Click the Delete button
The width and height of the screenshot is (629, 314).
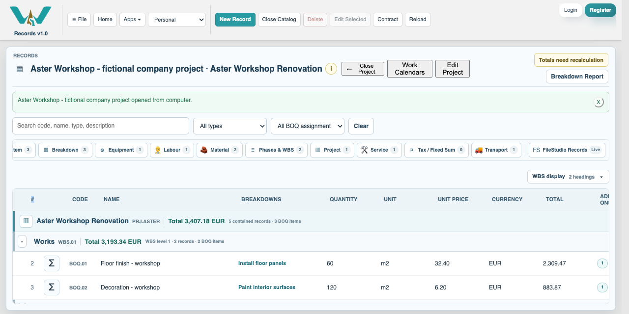point(315,20)
